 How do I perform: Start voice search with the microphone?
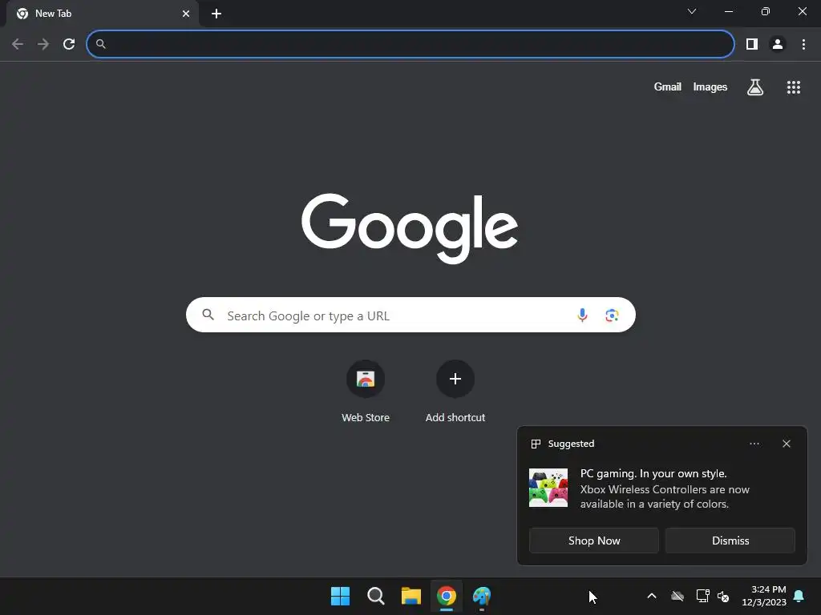(582, 315)
